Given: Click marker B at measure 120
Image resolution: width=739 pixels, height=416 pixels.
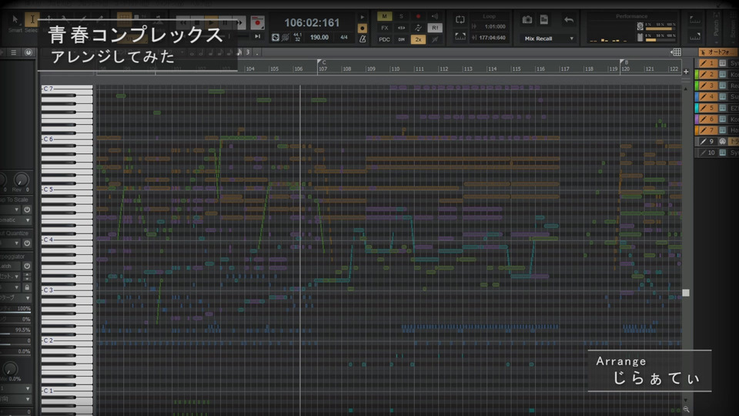Looking at the screenshot, I should point(624,62).
